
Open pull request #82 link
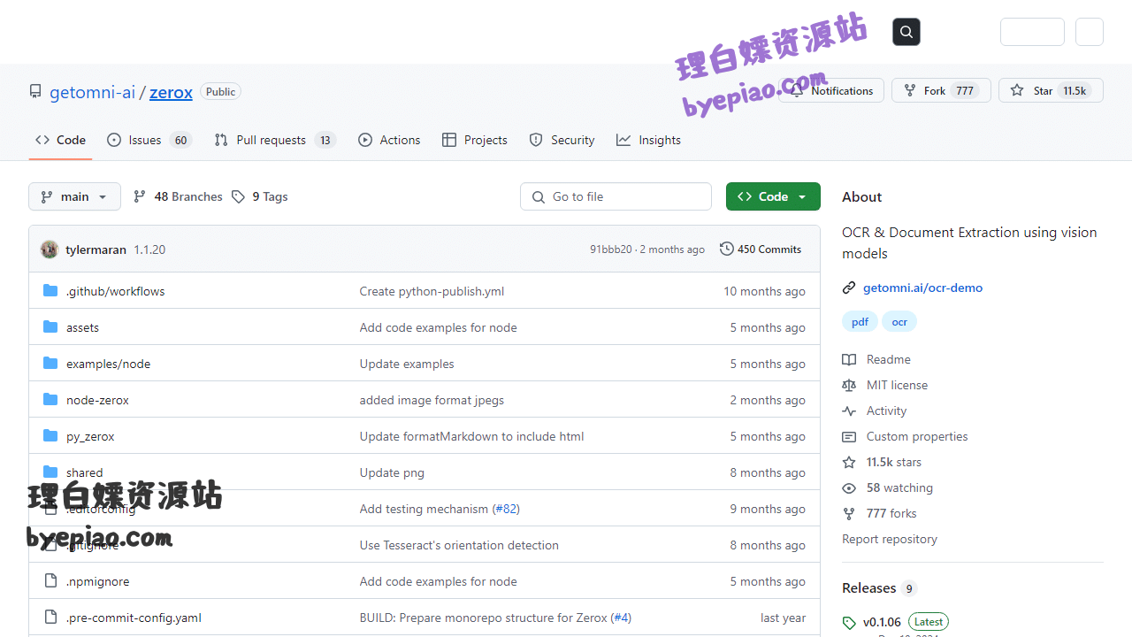pos(506,509)
